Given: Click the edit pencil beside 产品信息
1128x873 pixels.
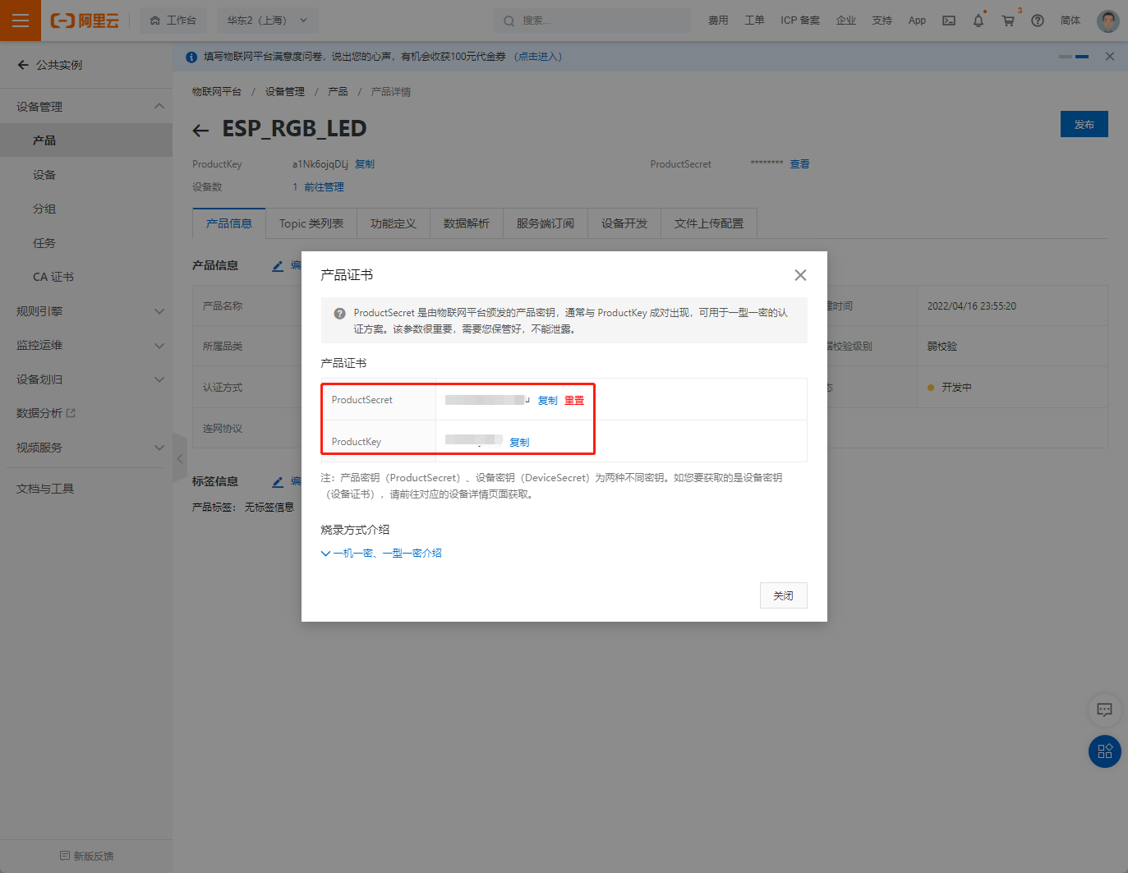Looking at the screenshot, I should 278,266.
